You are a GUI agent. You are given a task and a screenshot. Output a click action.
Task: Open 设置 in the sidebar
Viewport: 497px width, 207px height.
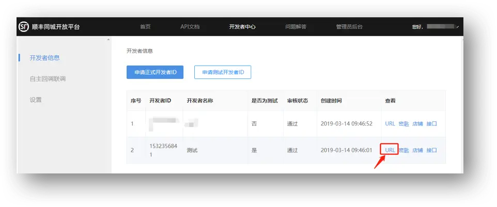click(x=36, y=100)
